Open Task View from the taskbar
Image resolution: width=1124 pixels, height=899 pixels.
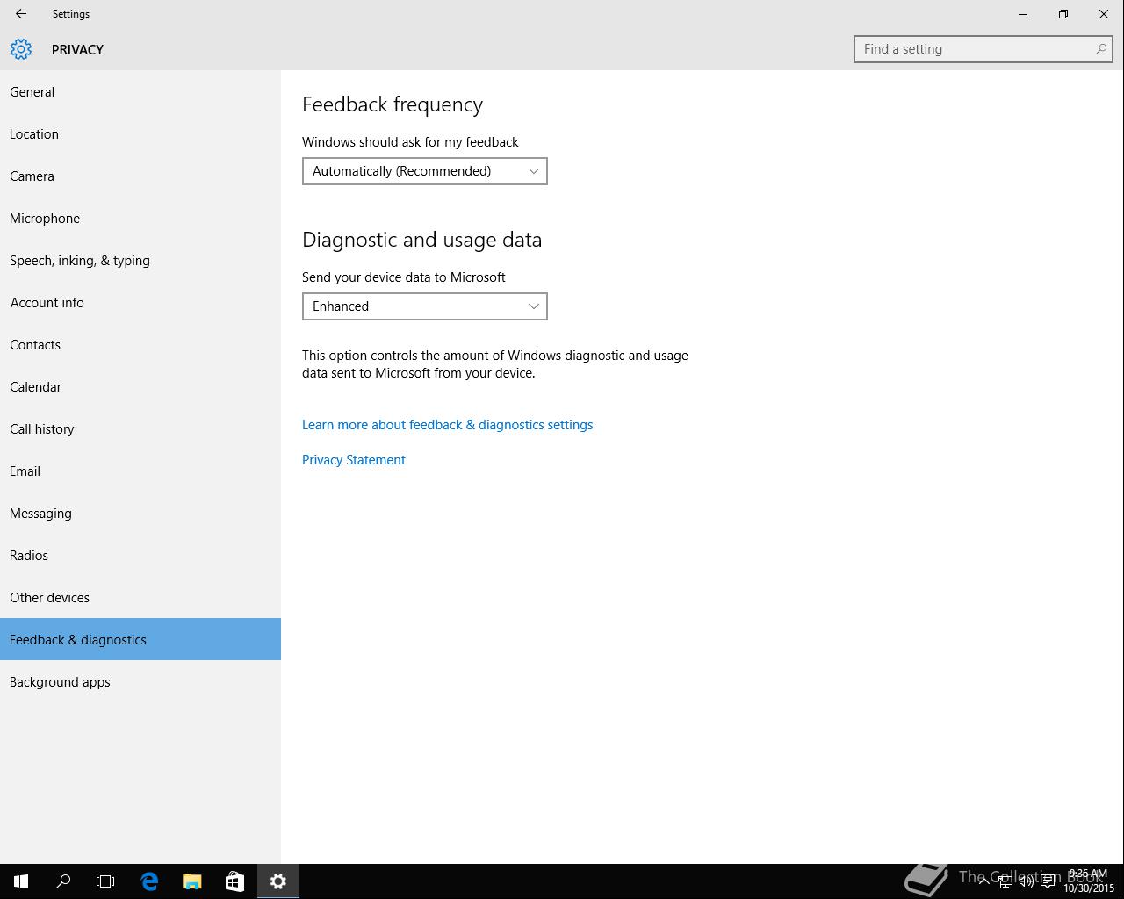click(105, 881)
